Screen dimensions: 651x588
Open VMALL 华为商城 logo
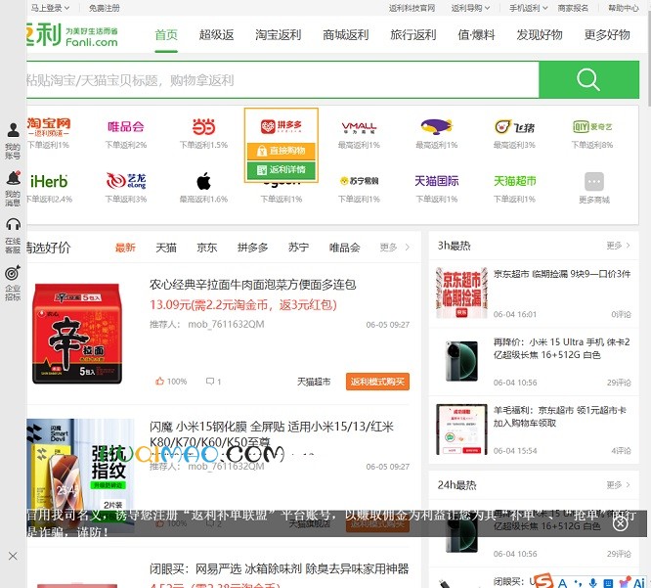[x=359, y=127]
